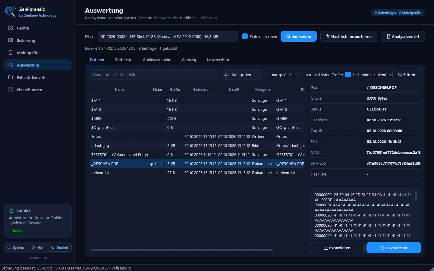Screen dimensions: 434x271
Task: Uncheck bekannte ausblenden checkbox
Action: tap(348, 75)
